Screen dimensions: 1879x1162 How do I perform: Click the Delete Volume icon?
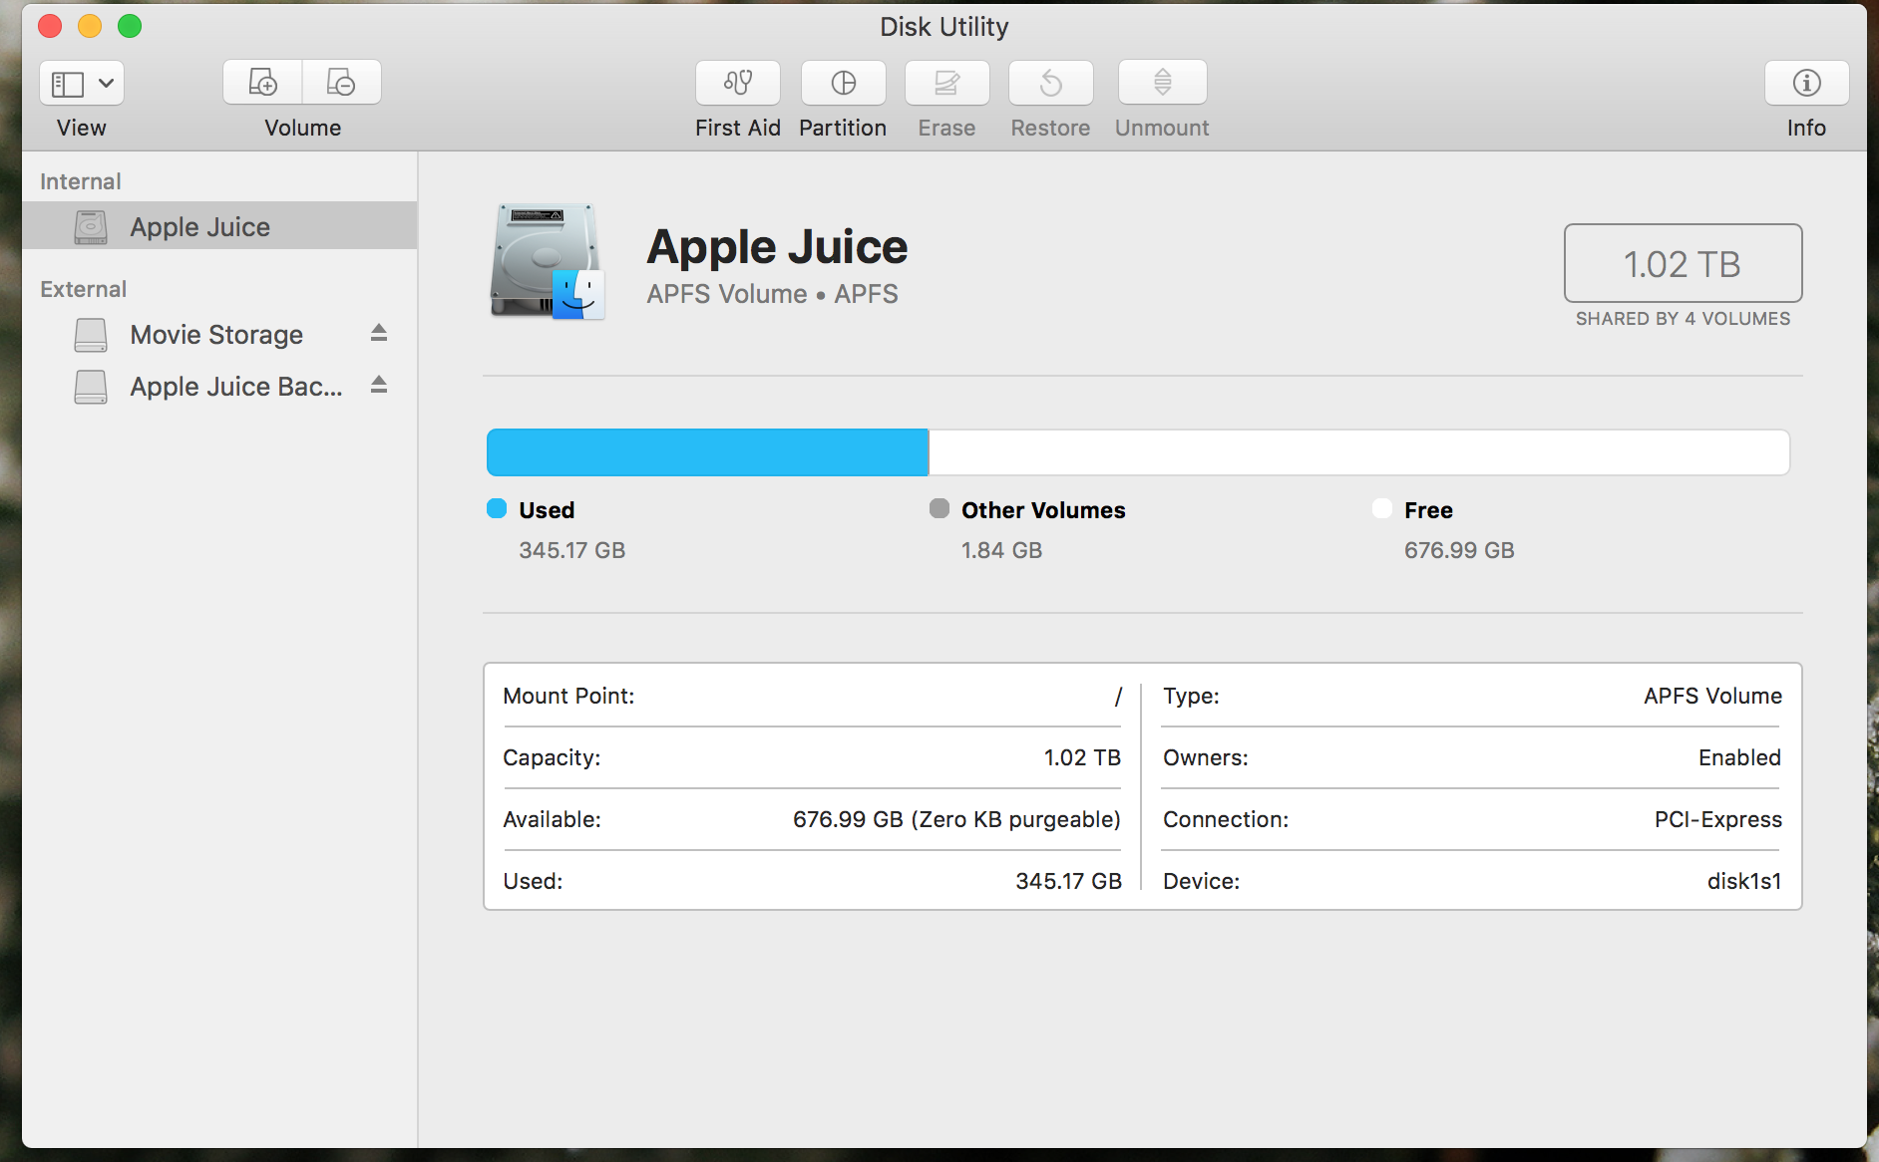341,83
